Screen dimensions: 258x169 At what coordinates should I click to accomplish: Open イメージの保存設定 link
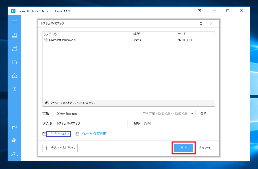pos(94,134)
